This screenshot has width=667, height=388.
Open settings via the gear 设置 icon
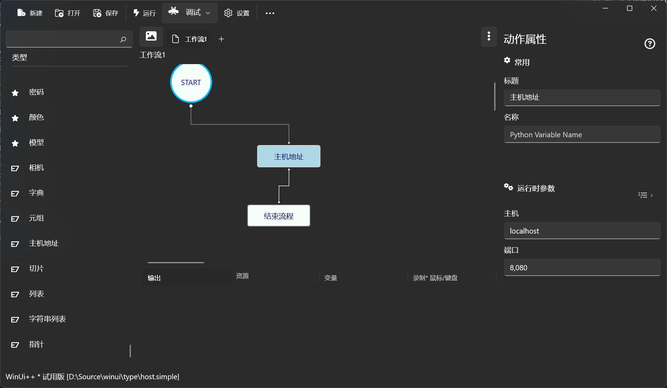(228, 13)
